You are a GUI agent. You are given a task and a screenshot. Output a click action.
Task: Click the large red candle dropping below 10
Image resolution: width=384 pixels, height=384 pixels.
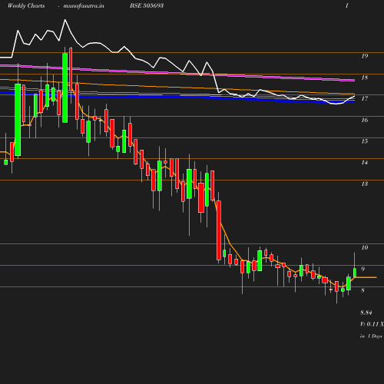219,230
